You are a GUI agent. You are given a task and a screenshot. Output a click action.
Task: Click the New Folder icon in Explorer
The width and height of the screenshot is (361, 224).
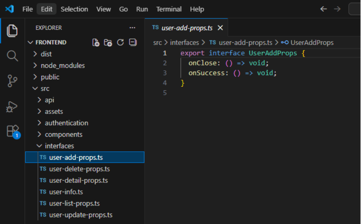(x=108, y=42)
